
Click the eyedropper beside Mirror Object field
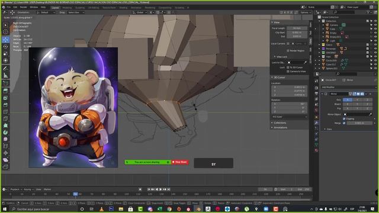coord(370,114)
